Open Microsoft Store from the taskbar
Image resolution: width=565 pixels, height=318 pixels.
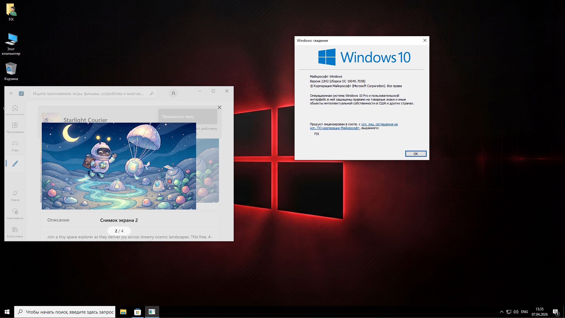pos(137,312)
